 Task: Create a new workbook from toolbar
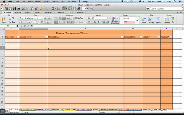pyautogui.click(x=2, y=9)
